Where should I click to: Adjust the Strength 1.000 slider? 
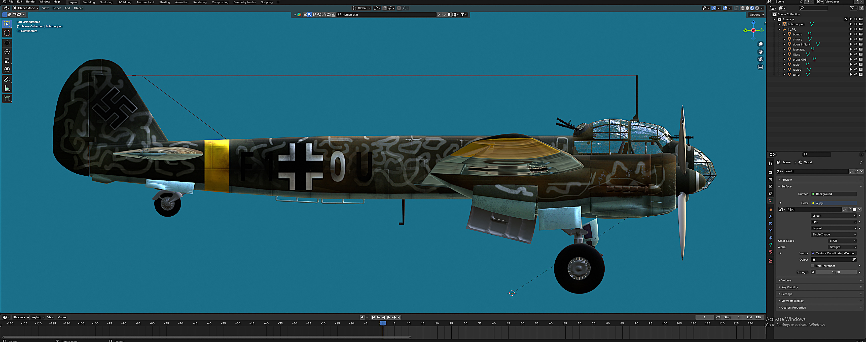click(x=836, y=272)
